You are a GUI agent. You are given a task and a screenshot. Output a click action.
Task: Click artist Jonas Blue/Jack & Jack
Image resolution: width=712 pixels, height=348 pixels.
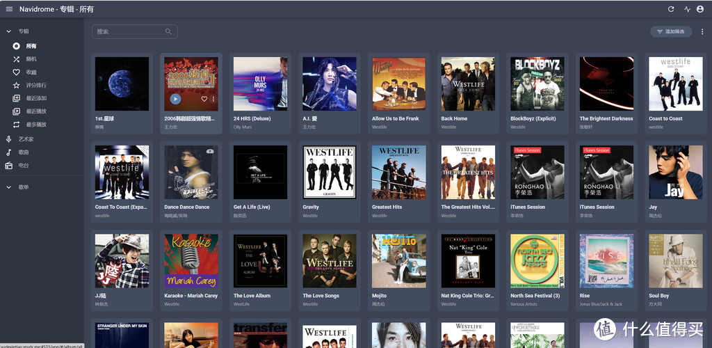pyautogui.click(x=601, y=304)
